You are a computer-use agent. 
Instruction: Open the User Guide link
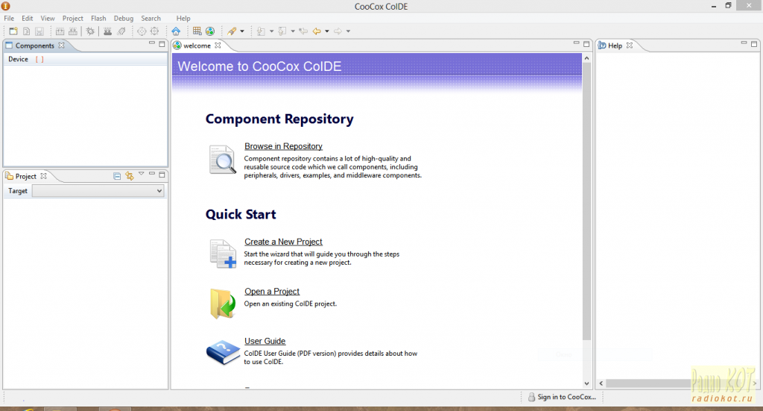pyautogui.click(x=265, y=341)
